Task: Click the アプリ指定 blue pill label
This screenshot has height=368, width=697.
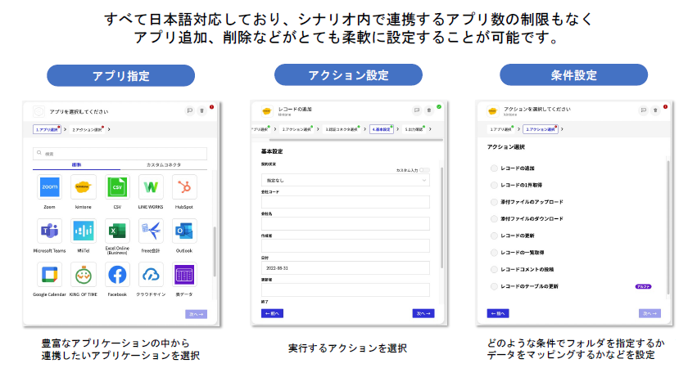Action: coord(121,75)
